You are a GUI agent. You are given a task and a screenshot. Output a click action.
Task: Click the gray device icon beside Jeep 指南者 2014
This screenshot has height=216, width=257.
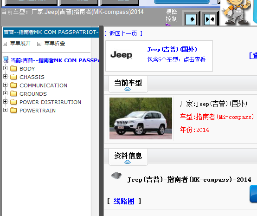coord(116,176)
